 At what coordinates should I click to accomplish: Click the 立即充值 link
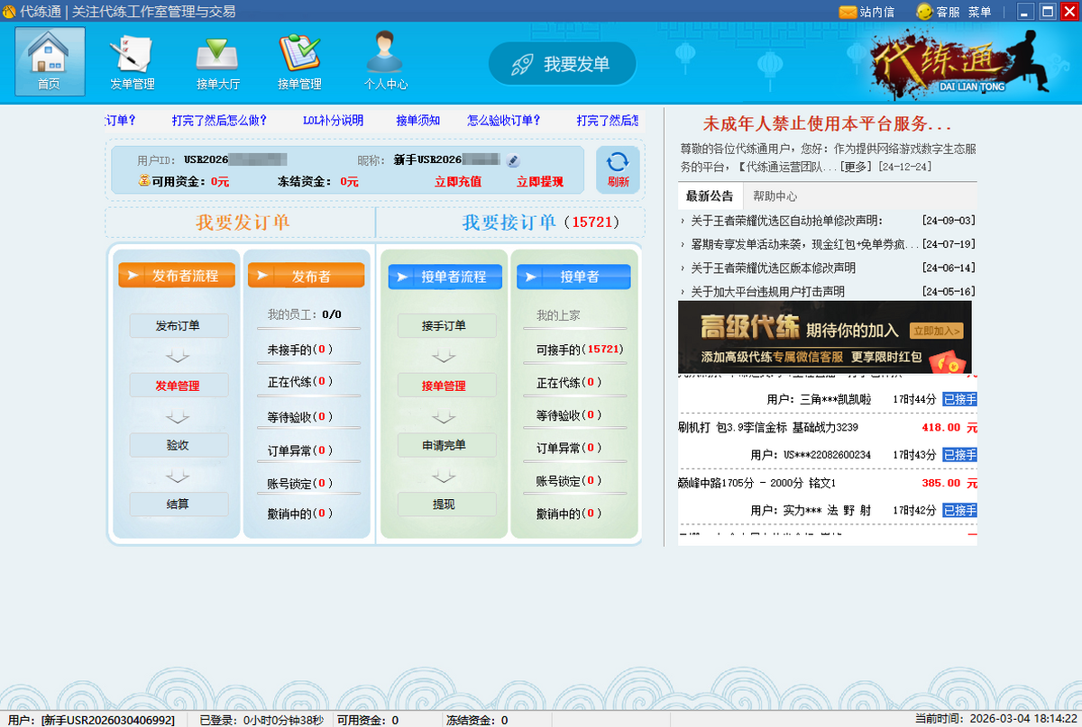(457, 181)
